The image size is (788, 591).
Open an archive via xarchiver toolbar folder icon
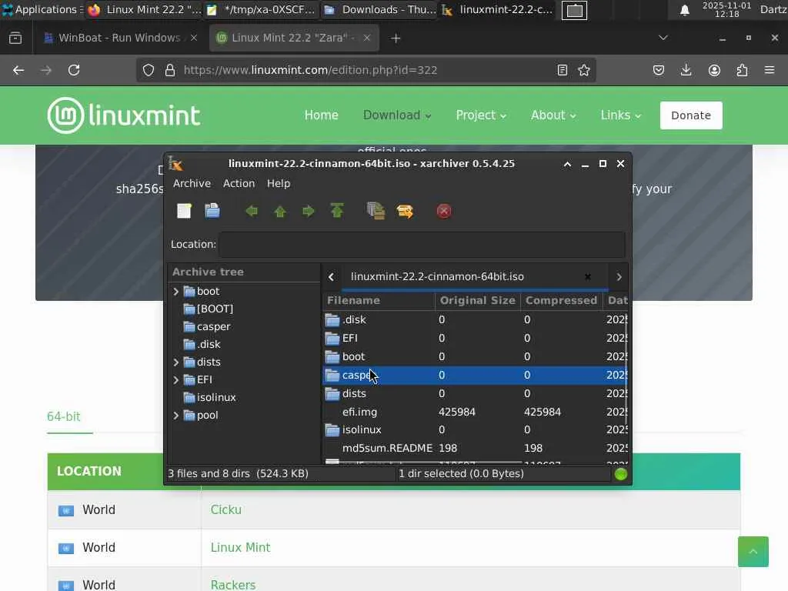[212, 211]
